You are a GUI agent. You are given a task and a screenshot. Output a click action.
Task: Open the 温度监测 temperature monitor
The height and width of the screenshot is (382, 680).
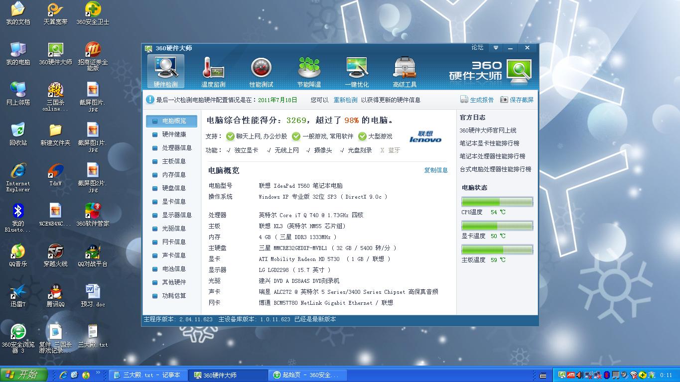[213, 72]
